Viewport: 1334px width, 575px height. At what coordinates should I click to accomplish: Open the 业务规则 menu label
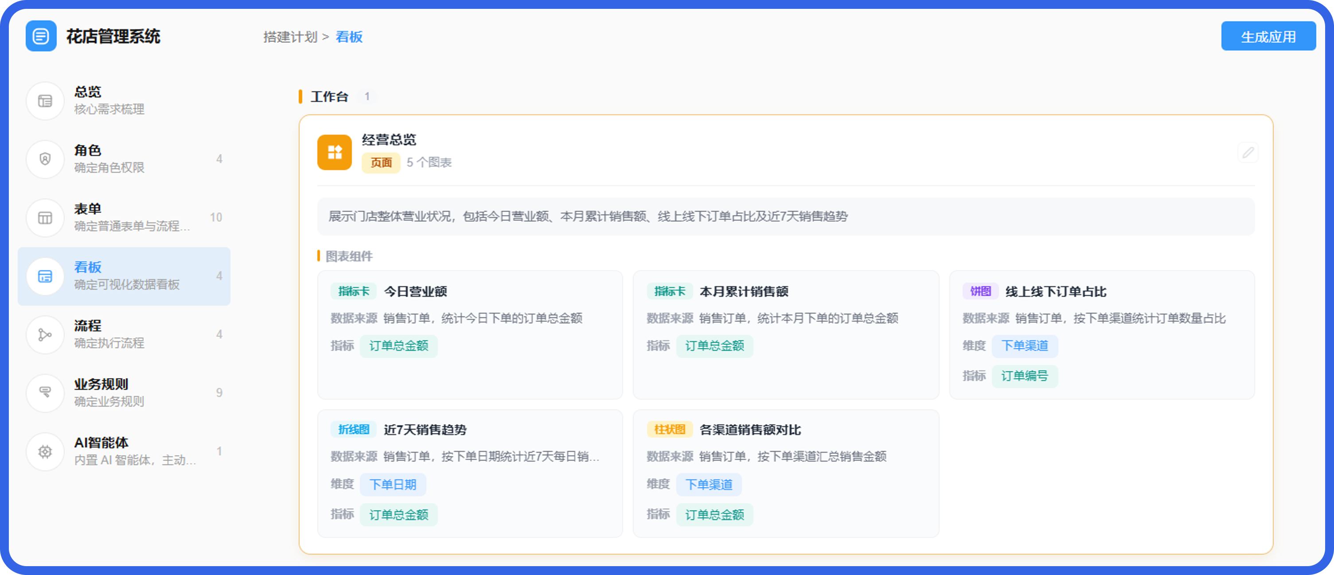click(101, 384)
